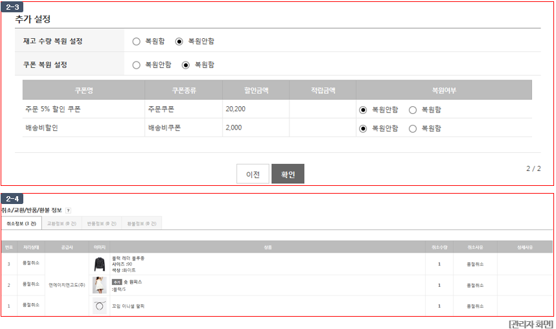Select 복원안함 for 재고 수량 복원 설정

[179, 41]
